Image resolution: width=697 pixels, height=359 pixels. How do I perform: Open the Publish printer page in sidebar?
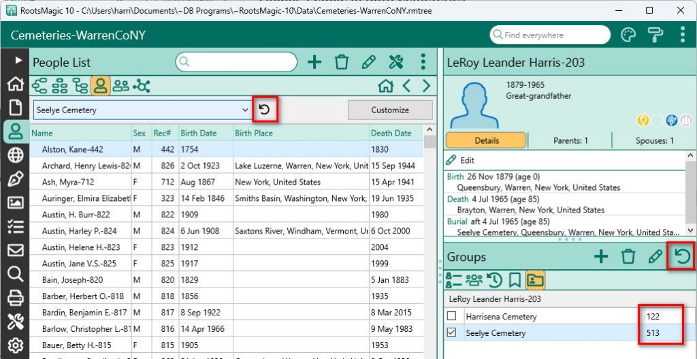[x=16, y=298]
